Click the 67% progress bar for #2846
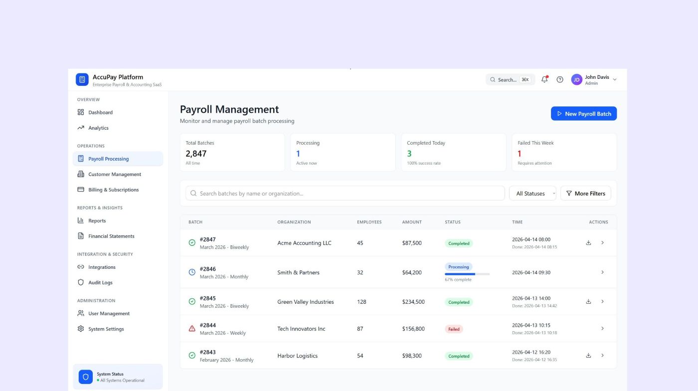Screen dimensions: 698x391 click(x=467, y=274)
